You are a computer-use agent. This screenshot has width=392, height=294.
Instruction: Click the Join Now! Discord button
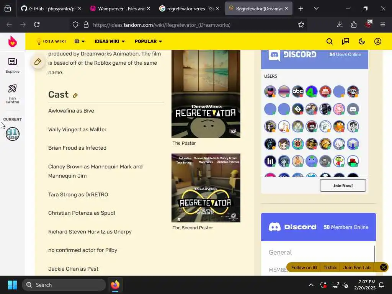click(343, 186)
